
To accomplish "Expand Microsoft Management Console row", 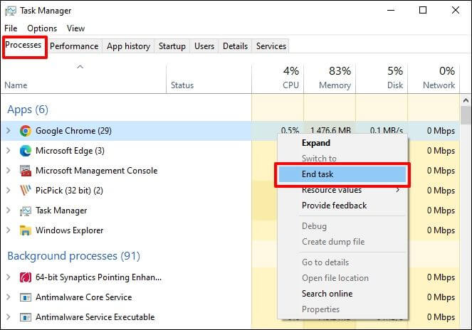I will pos(9,170).
